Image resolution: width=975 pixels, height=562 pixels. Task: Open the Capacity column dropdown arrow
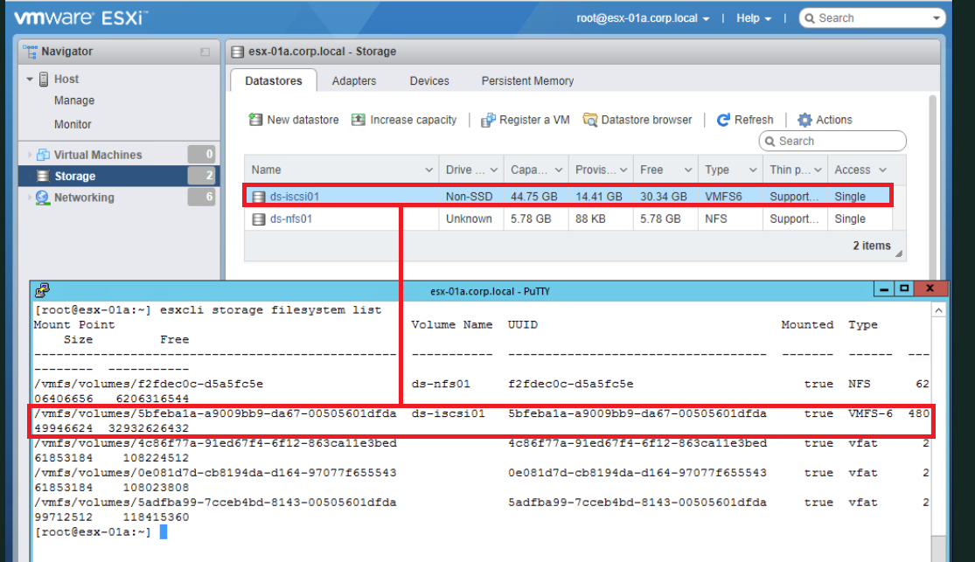click(x=559, y=170)
